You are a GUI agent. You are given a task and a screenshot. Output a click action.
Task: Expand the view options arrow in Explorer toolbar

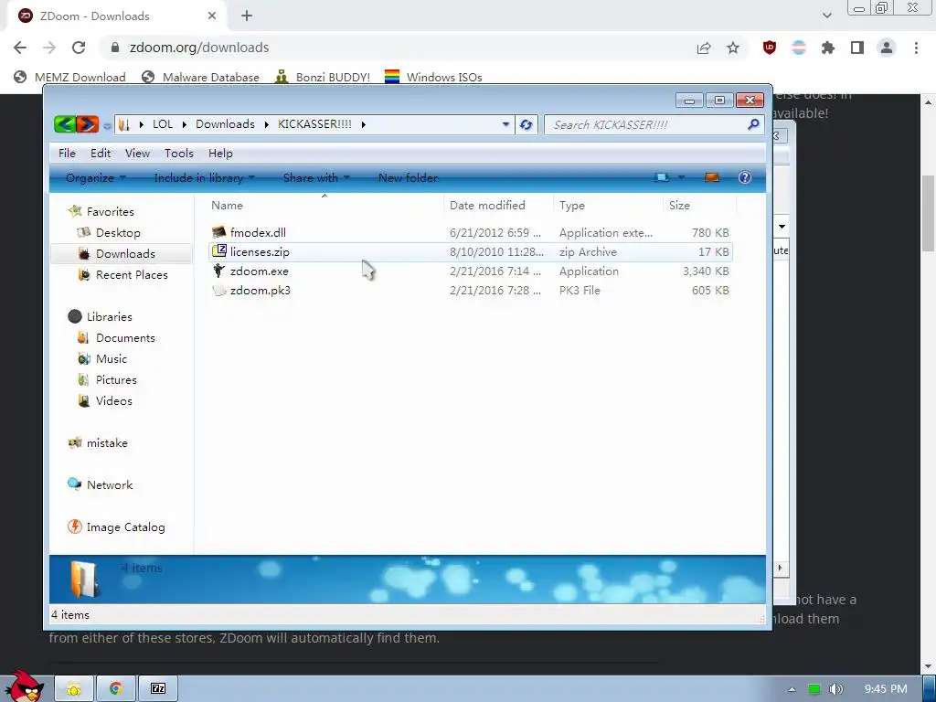[681, 177]
